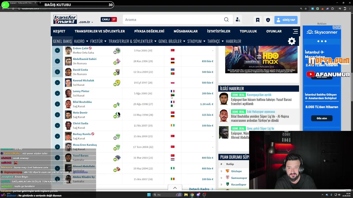Click the GİRİŞ YAP login button
Image resolution: width=353 pixels, height=198 pixels.
coord(286,20)
